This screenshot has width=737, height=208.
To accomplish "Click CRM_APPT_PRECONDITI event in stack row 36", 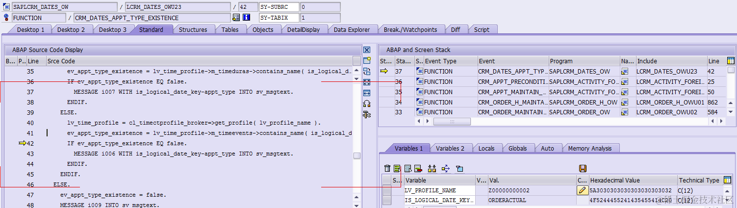I will (x=513, y=82).
